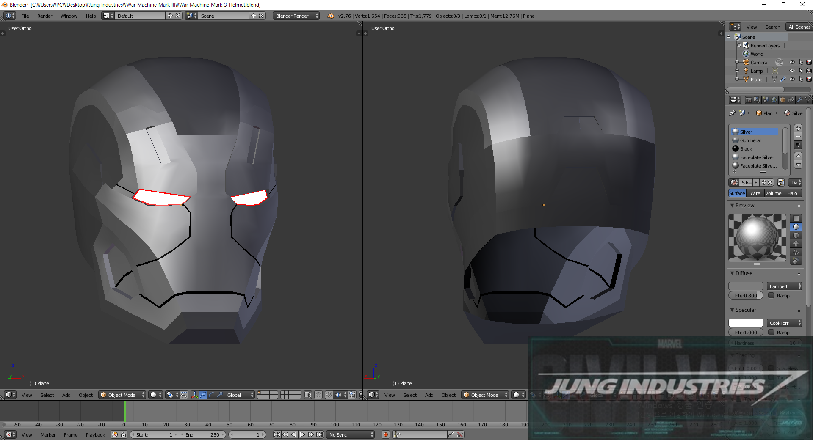The height and width of the screenshot is (440, 813).
Task: Open the CookTorr specular shader dropdown
Action: pyautogui.click(x=785, y=323)
